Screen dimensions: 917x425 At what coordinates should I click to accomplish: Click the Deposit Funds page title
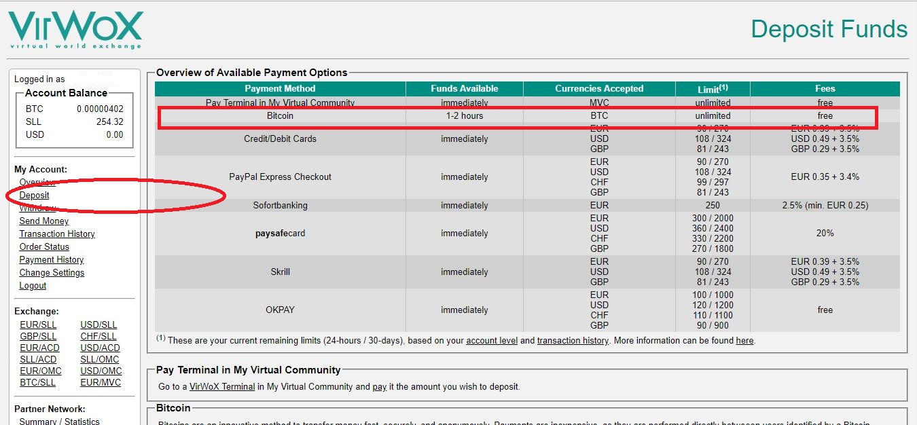click(x=829, y=29)
